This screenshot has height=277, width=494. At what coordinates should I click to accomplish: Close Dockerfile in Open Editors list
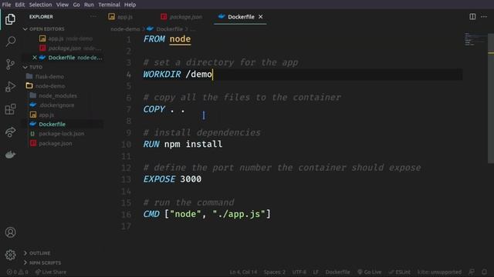click(x=34, y=58)
